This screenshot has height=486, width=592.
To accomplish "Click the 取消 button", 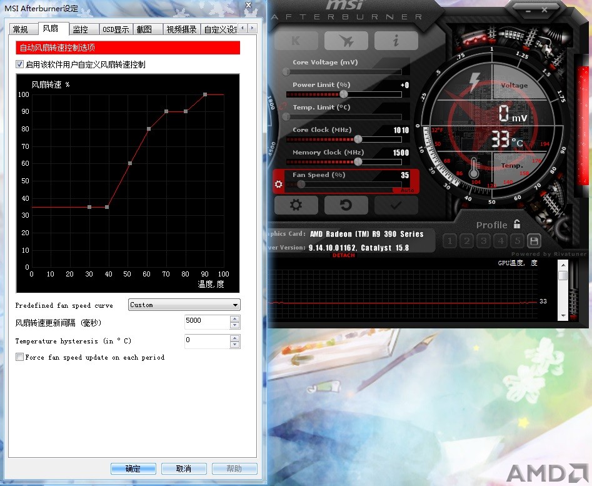I will (x=184, y=468).
